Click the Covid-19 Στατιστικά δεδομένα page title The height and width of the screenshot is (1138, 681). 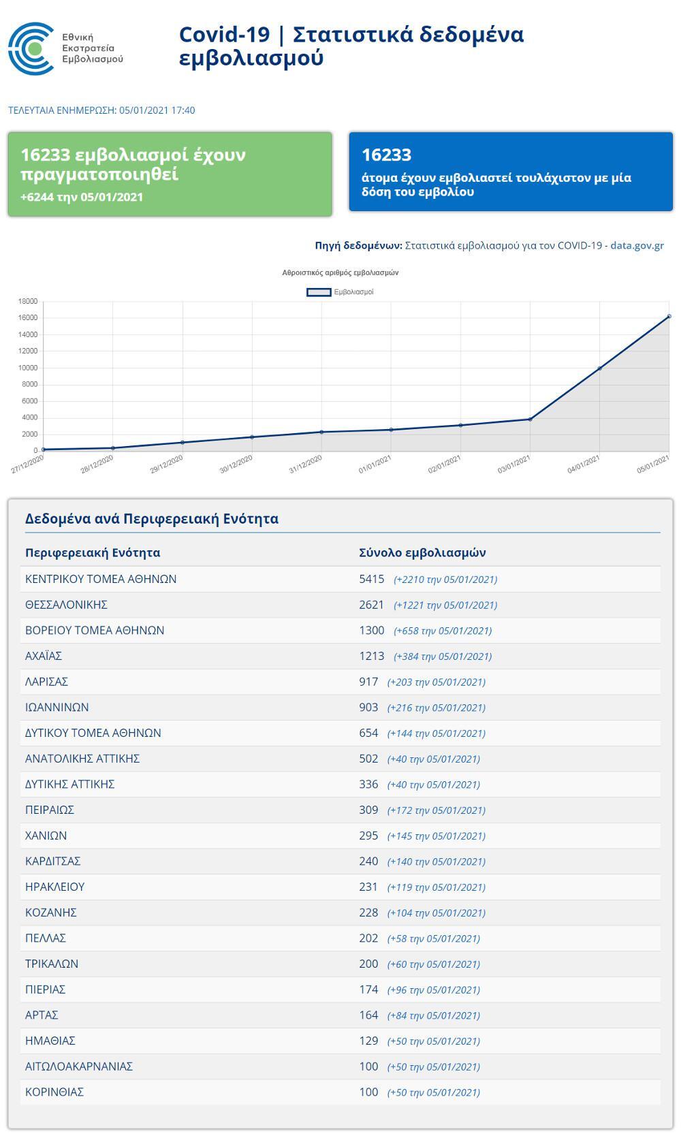351,46
